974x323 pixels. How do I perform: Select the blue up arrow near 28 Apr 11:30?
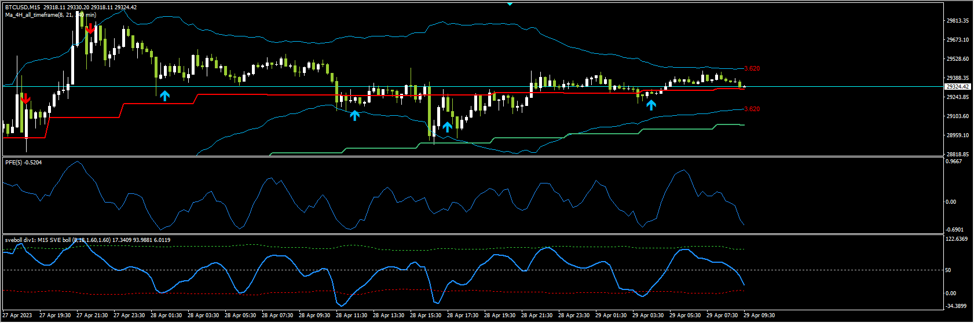[354, 115]
